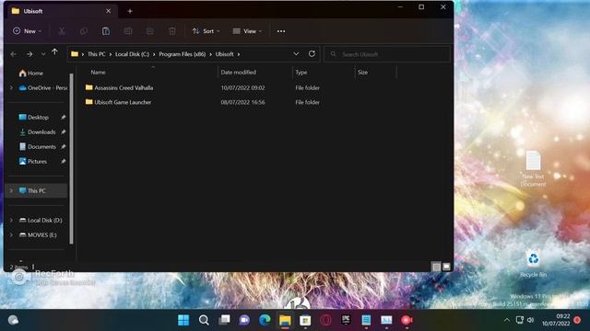Select OneDrive - Personal in sidebar
This screenshot has height=331, width=590.
coord(43,88)
